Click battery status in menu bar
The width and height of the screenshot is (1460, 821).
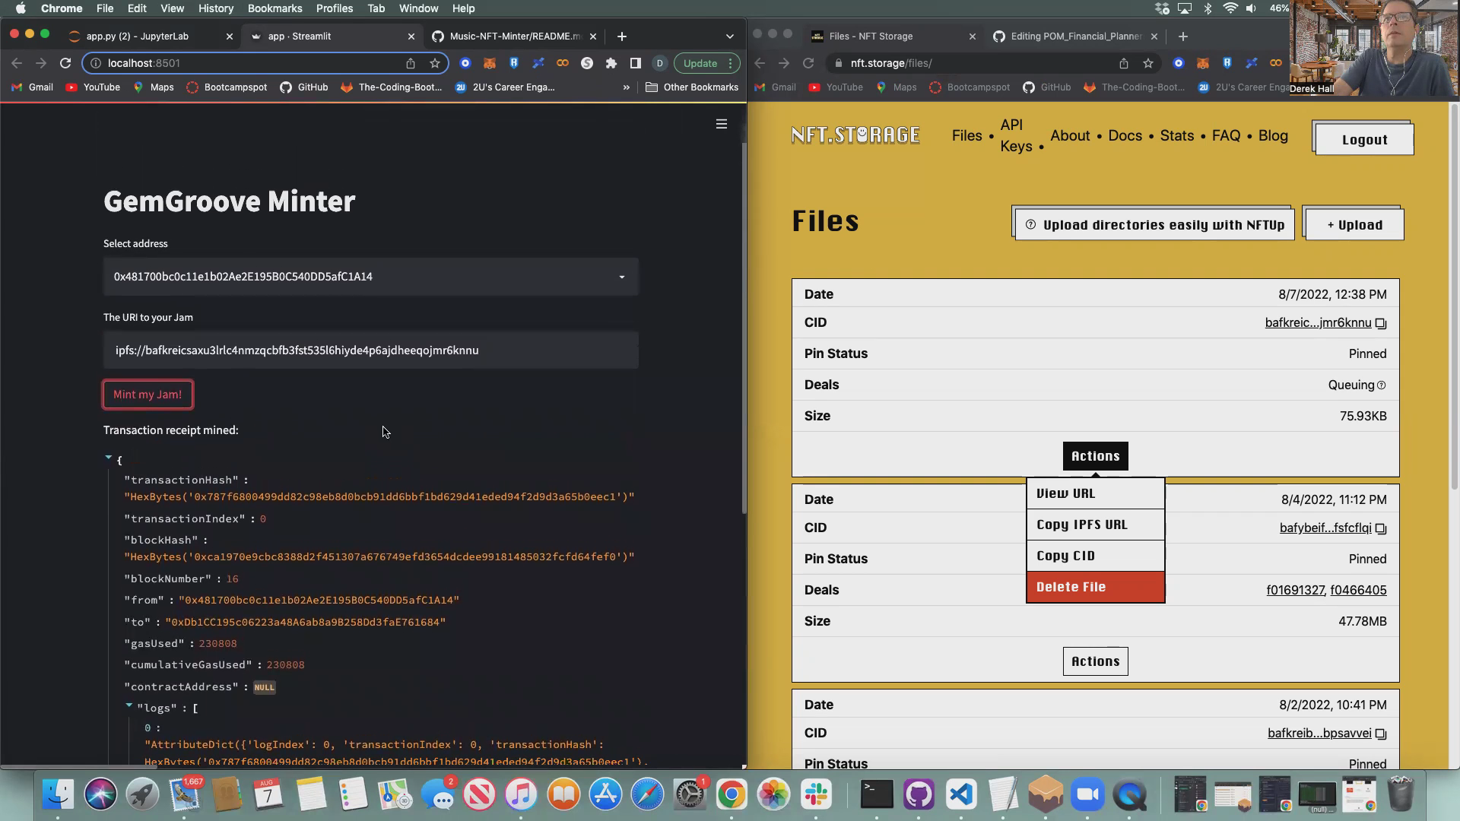1279,8
